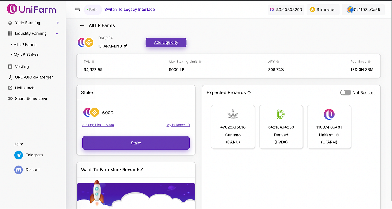Collapse the Liquidity Farming chevron
This screenshot has height=209, width=392.
[57, 34]
